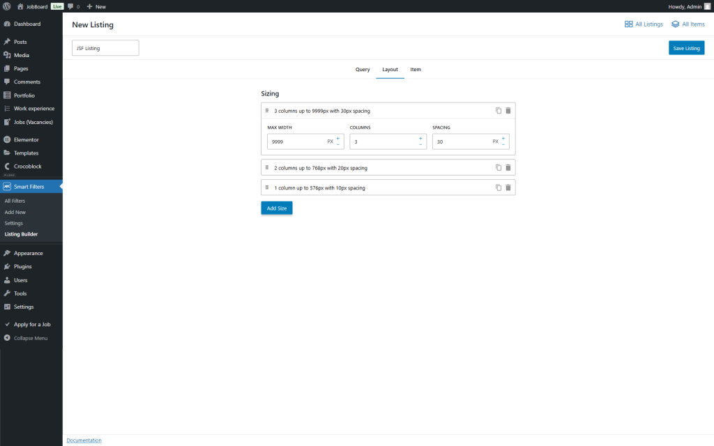This screenshot has width=714, height=446.
Task: Open Templates menu item
Action: 31,153
